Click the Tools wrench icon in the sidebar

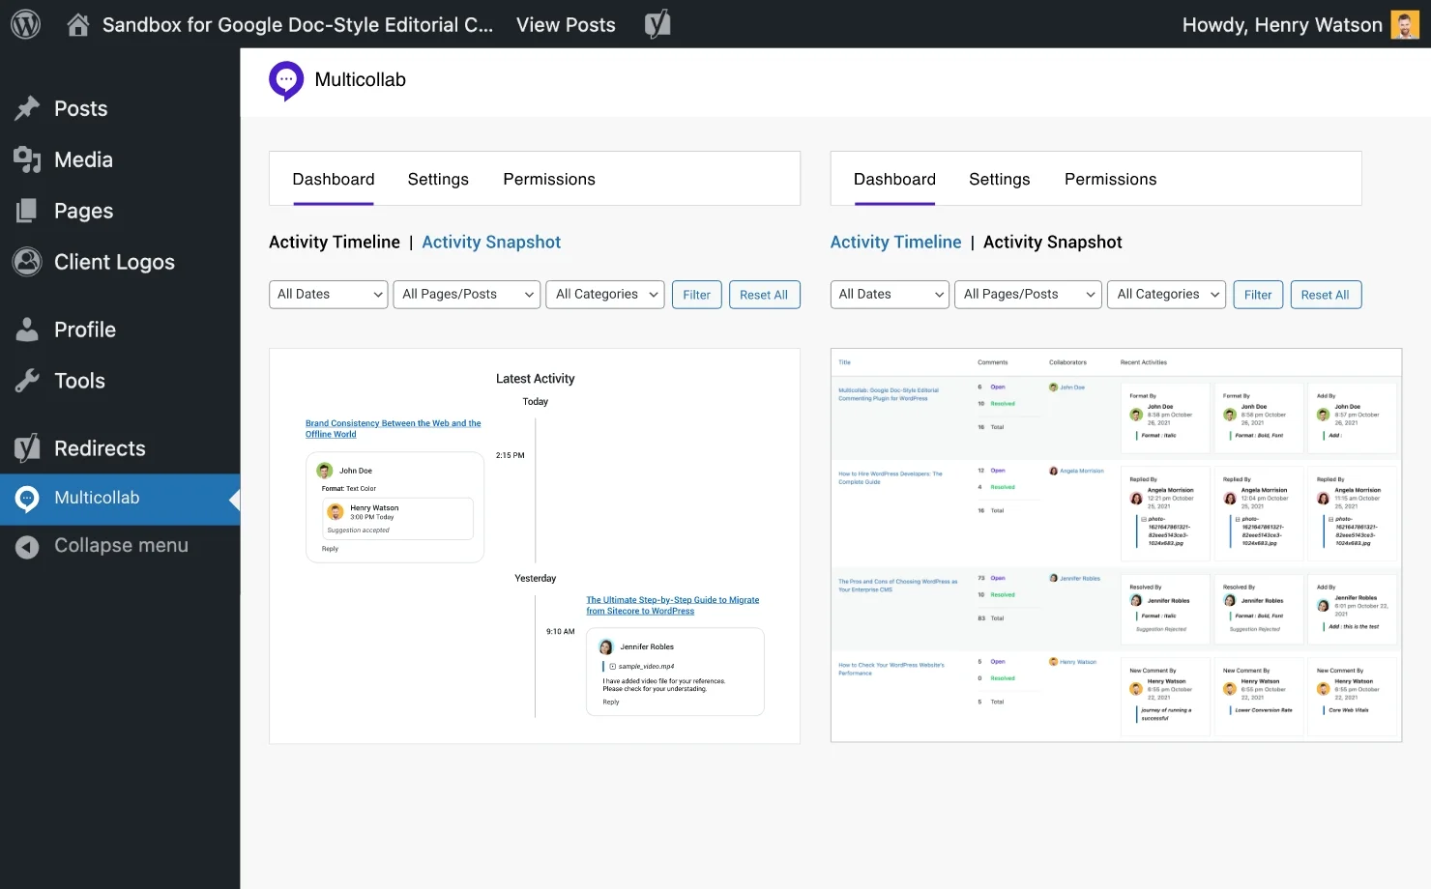click(27, 381)
